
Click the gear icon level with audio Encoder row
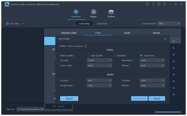tap(174, 81)
